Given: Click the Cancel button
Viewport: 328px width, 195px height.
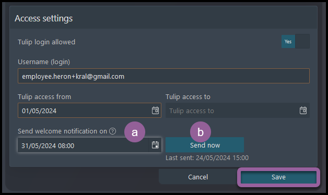Looking at the screenshot, I should (x=198, y=177).
